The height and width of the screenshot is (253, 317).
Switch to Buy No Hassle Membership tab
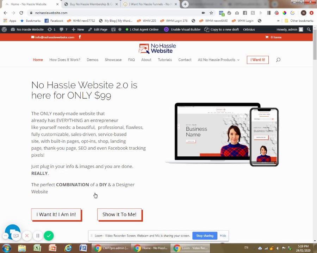pyautogui.click(x=91, y=4)
